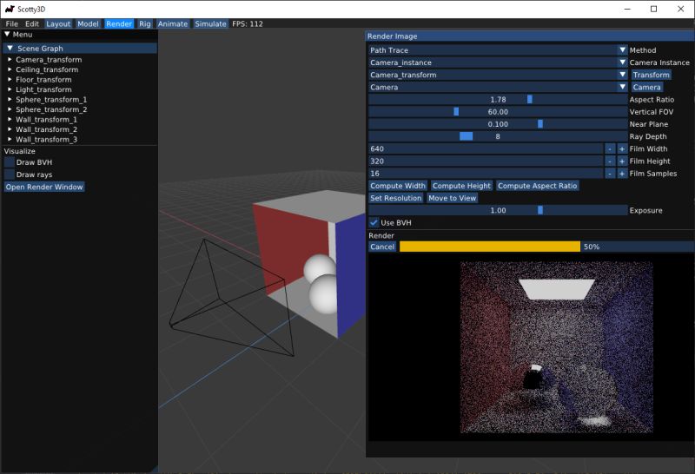The image size is (695, 474).
Task: Click the Transform button beside the dropdown
Action: pyautogui.click(x=651, y=75)
